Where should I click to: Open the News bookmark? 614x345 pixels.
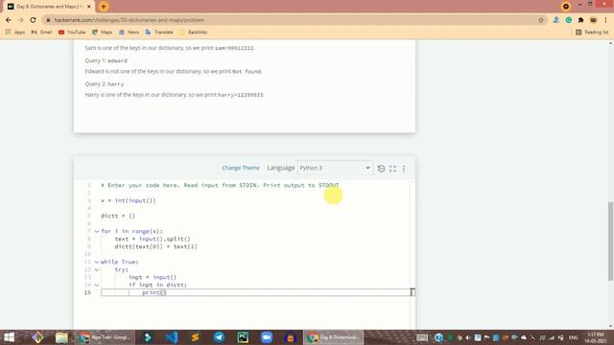pos(129,32)
